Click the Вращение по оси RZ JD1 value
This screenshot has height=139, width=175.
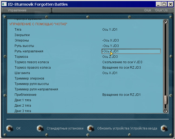[x=122, y=95]
